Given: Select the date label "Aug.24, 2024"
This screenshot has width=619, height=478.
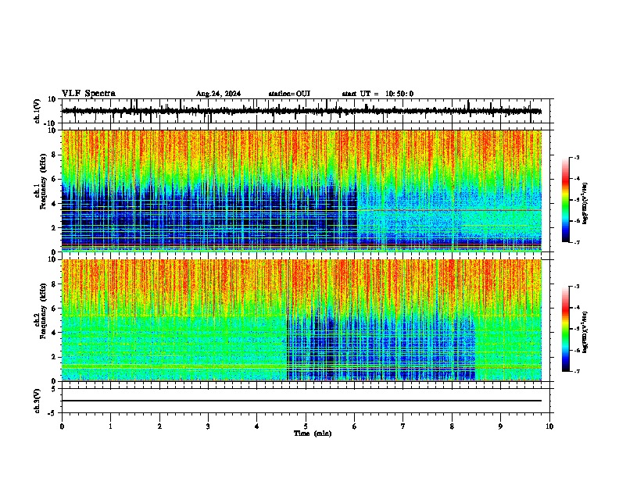Looking at the screenshot, I should 218,94.
